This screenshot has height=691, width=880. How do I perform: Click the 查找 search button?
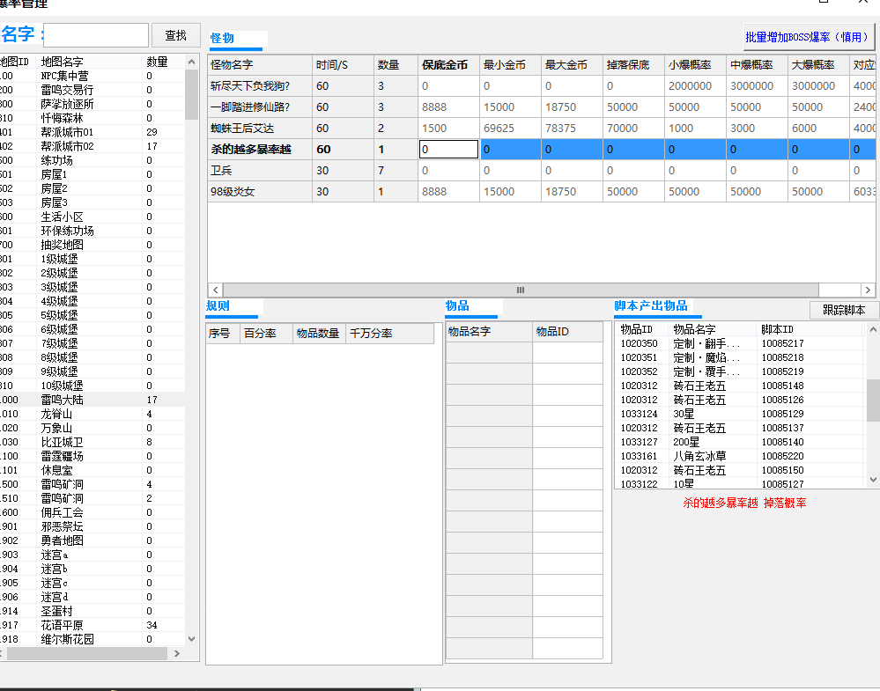(x=175, y=35)
